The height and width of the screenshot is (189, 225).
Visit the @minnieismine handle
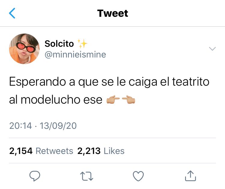pyautogui.click(x=75, y=55)
